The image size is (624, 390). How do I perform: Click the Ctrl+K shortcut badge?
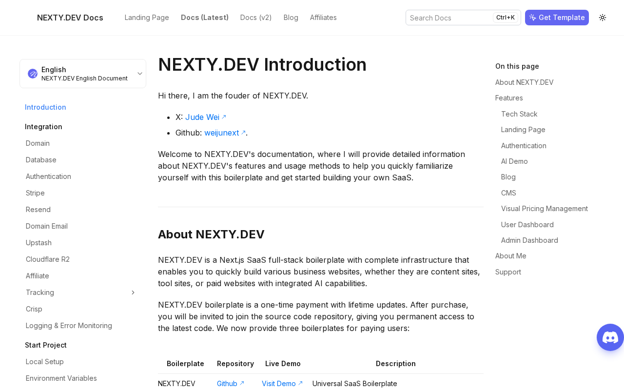tap(505, 18)
